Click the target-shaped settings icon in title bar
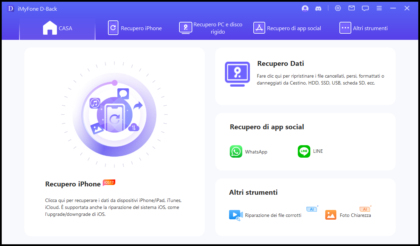The width and height of the screenshot is (420, 246). (x=338, y=8)
